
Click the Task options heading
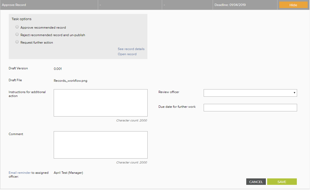pos(21,19)
